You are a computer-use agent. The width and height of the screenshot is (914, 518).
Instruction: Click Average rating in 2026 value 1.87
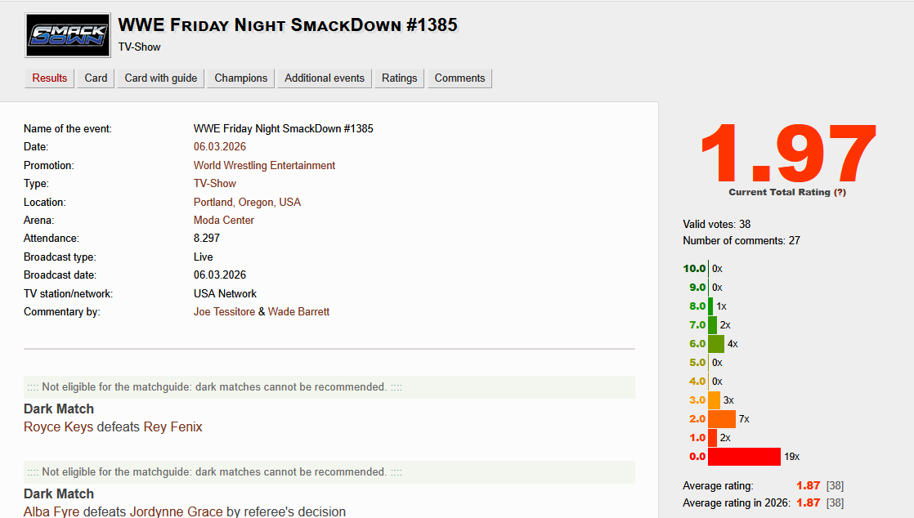tap(808, 502)
